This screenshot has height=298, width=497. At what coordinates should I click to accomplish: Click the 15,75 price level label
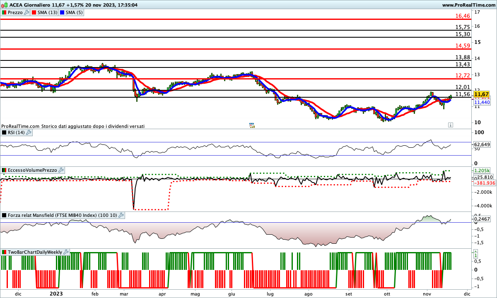click(463, 27)
